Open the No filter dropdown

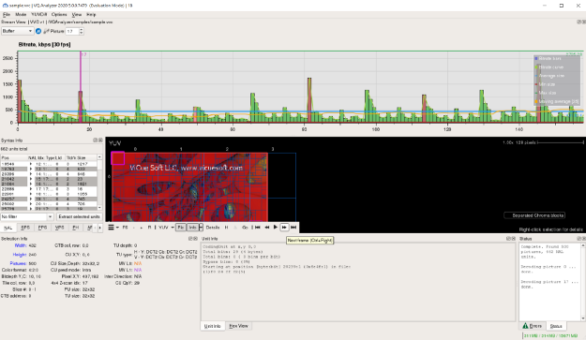coord(27,216)
